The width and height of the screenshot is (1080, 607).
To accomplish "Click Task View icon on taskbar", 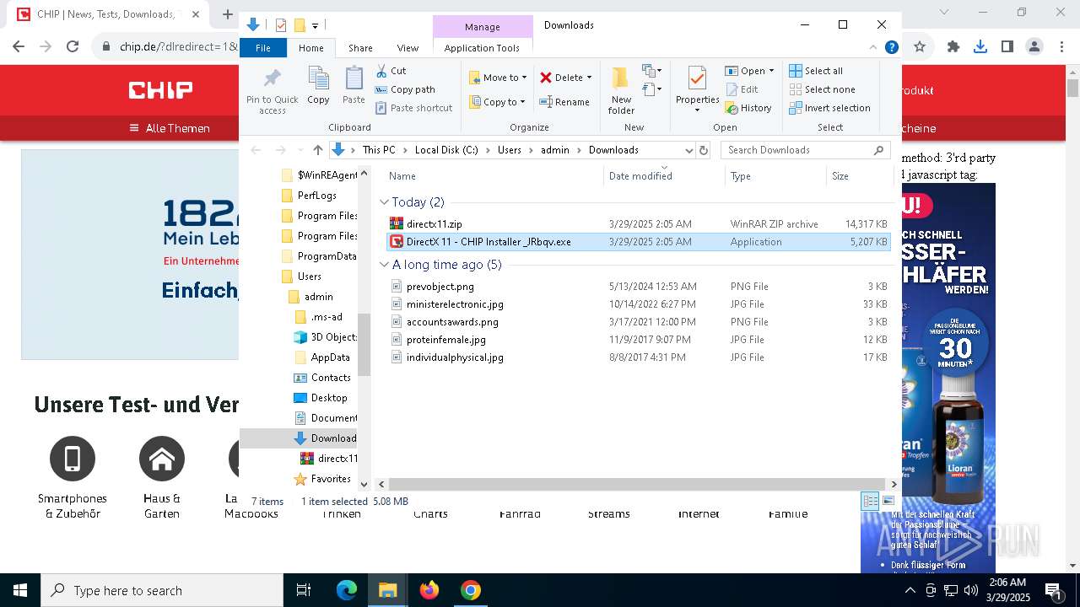I will coord(304,590).
